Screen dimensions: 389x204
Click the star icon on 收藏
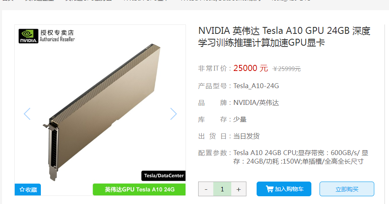(x=22, y=189)
